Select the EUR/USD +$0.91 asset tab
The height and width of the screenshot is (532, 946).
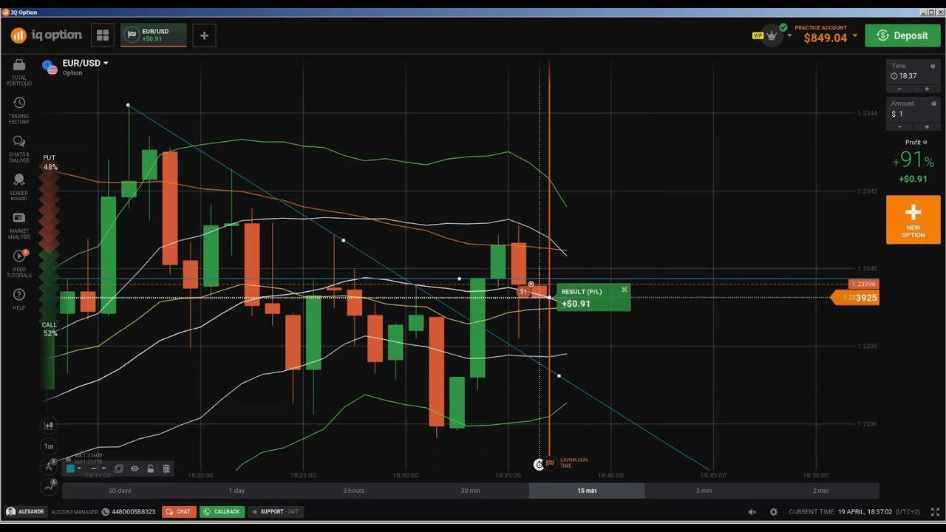154,35
